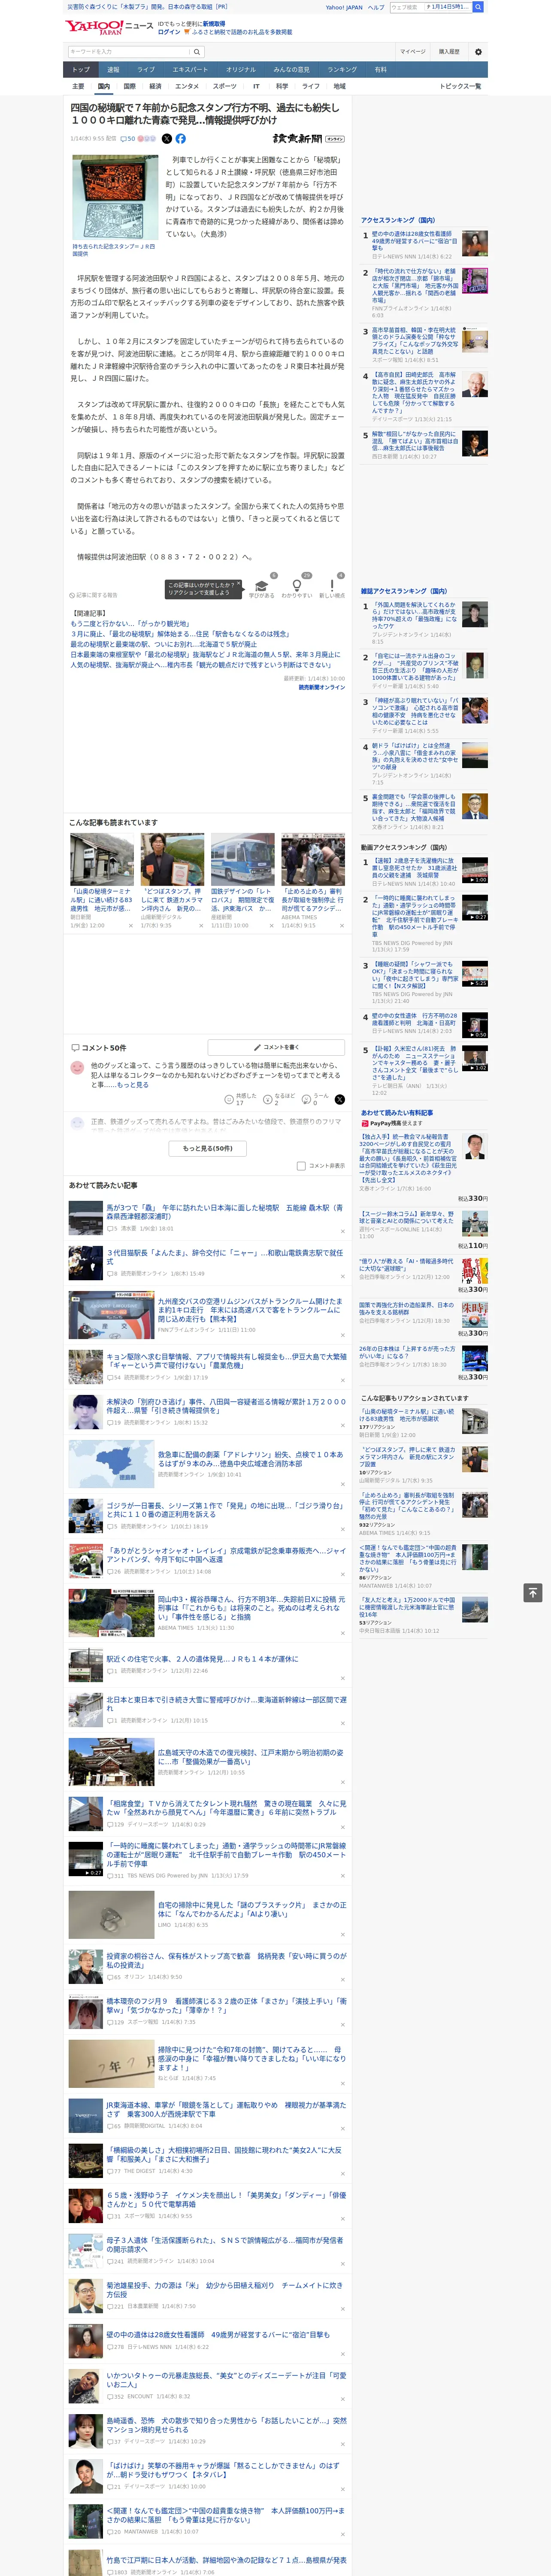The height and width of the screenshot is (2576, 551).
Task: Select the ランキング tab
Action: 342,70
